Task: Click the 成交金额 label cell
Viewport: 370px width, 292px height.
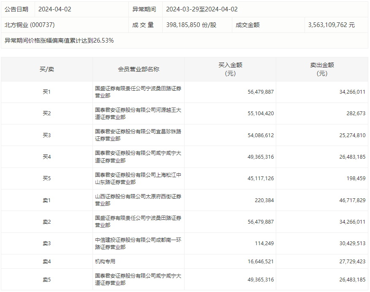Action: pos(268,25)
